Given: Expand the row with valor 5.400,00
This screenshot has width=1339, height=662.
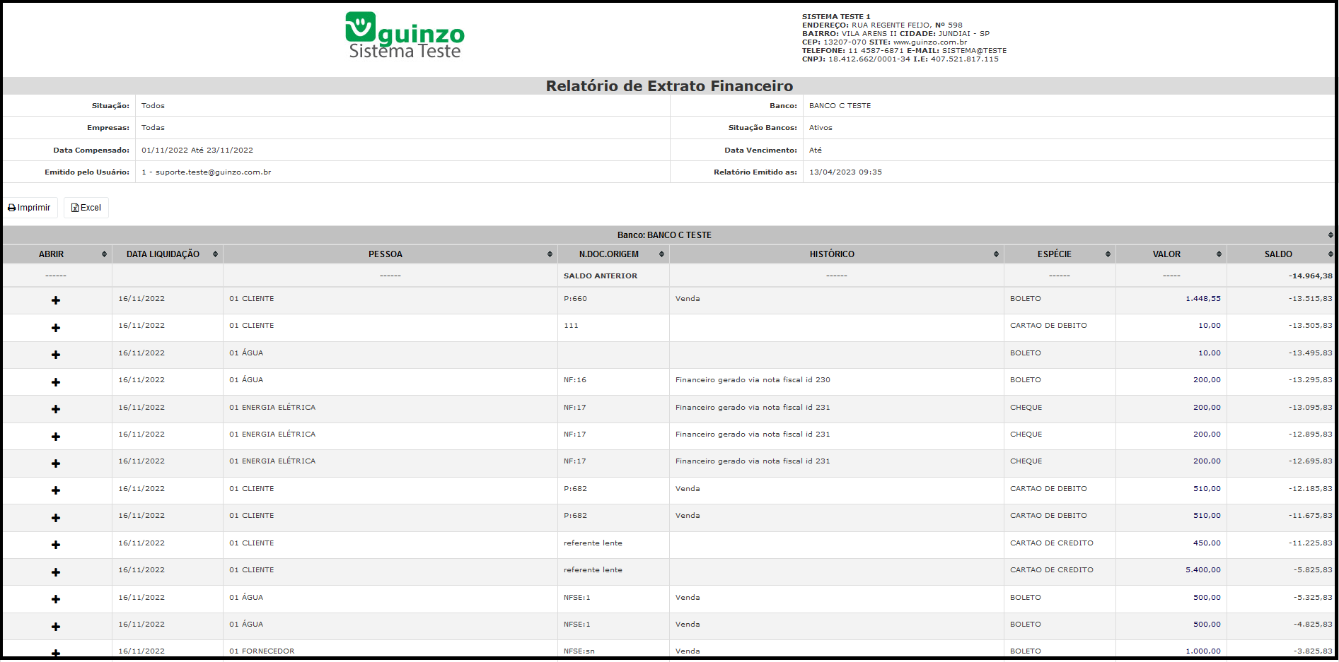Looking at the screenshot, I should [56, 572].
